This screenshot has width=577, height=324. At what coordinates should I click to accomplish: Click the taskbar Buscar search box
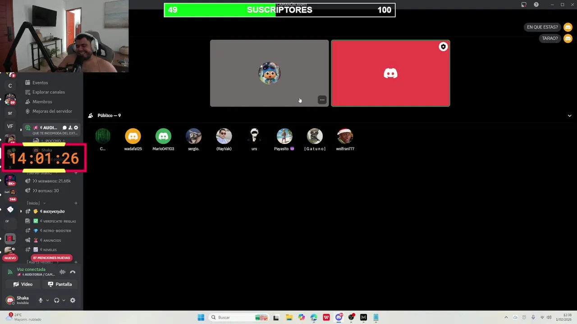(239, 317)
